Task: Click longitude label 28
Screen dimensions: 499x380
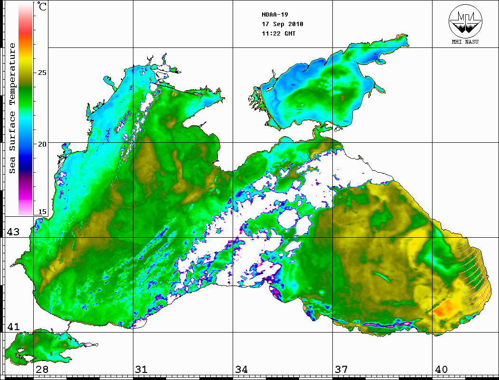Action: [42, 370]
